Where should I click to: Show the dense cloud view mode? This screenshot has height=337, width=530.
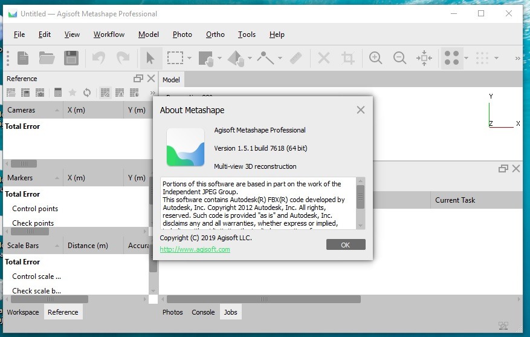tap(482, 58)
